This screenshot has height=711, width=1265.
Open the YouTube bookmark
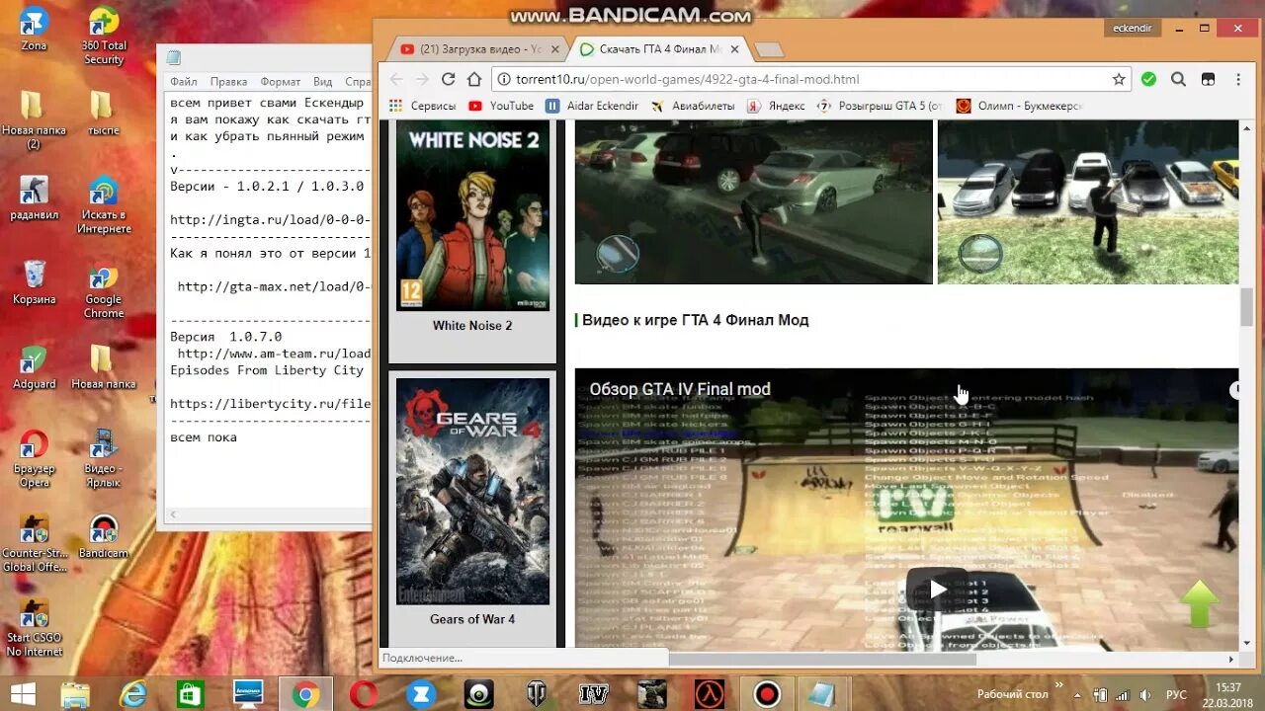[501, 106]
